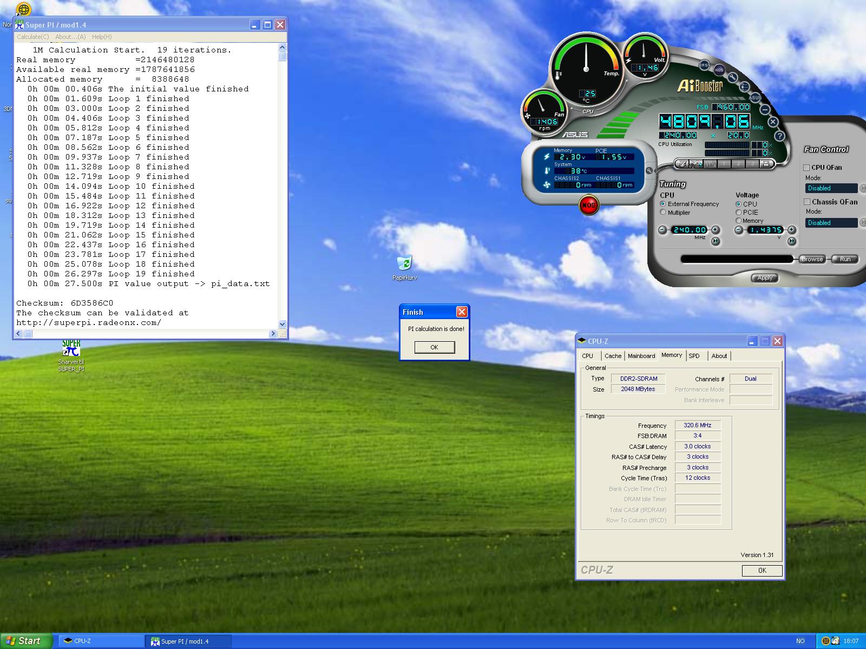Switch to About tab in CPU-Z
This screenshot has height=649, width=866.
click(719, 356)
